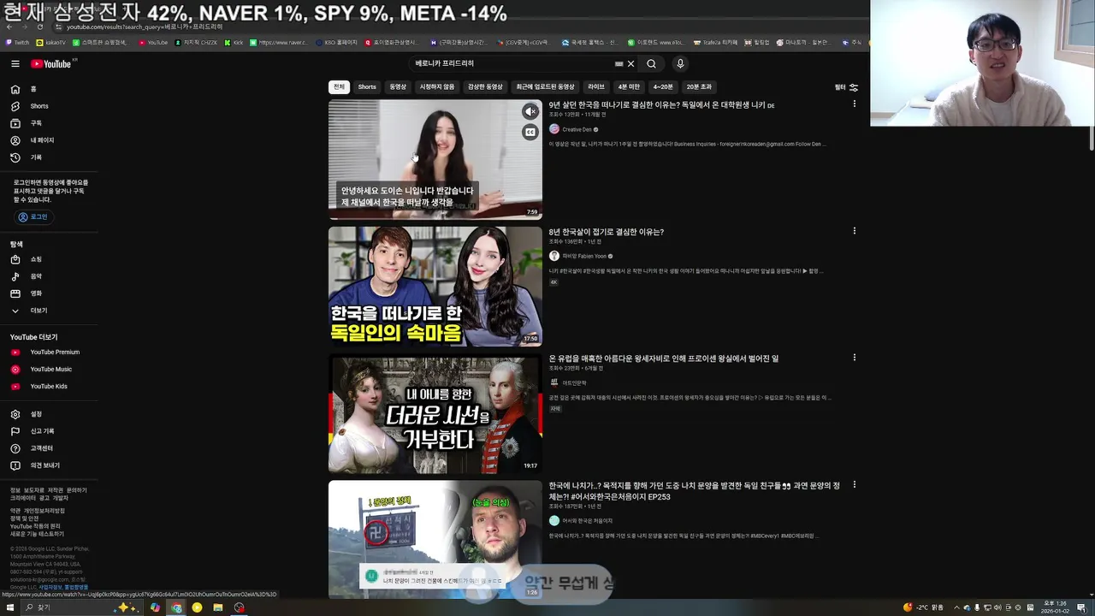Open the 파비앙 Fabien Yoon channel link
Viewport: 1095px width, 616px height.
(583, 256)
